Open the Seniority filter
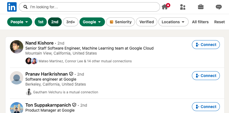This screenshot has height=113, width=229. [x=120, y=22]
